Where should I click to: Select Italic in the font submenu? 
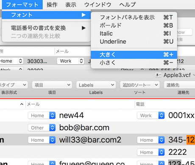pos(134,33)
